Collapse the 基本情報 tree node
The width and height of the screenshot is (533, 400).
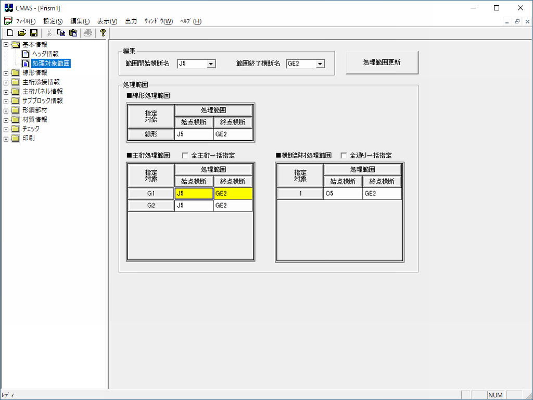pyautogui.click(x=6, y=45)
